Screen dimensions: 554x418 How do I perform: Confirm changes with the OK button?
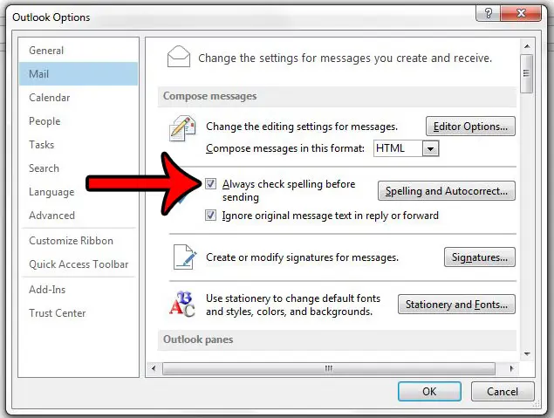[429, 392]
